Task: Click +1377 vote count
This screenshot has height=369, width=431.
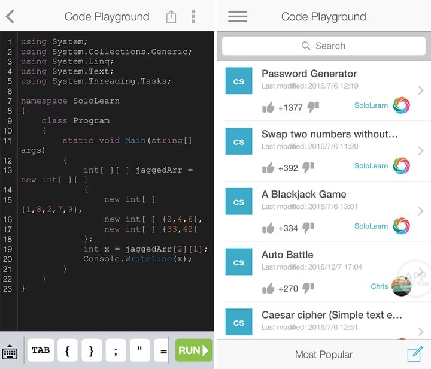Action: pos(290,107)
